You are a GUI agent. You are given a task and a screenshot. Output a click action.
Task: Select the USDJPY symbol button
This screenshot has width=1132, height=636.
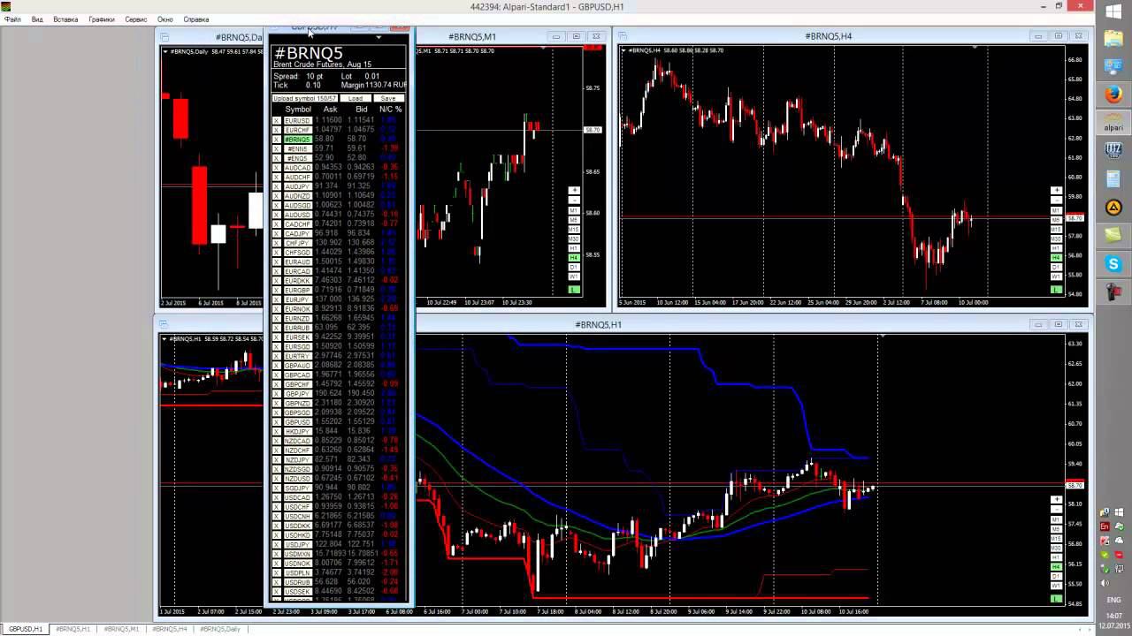coord(297,545)
